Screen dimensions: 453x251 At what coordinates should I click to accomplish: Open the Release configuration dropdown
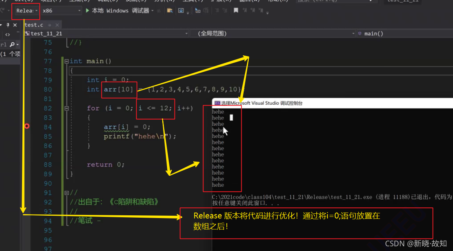pos(27,11)
